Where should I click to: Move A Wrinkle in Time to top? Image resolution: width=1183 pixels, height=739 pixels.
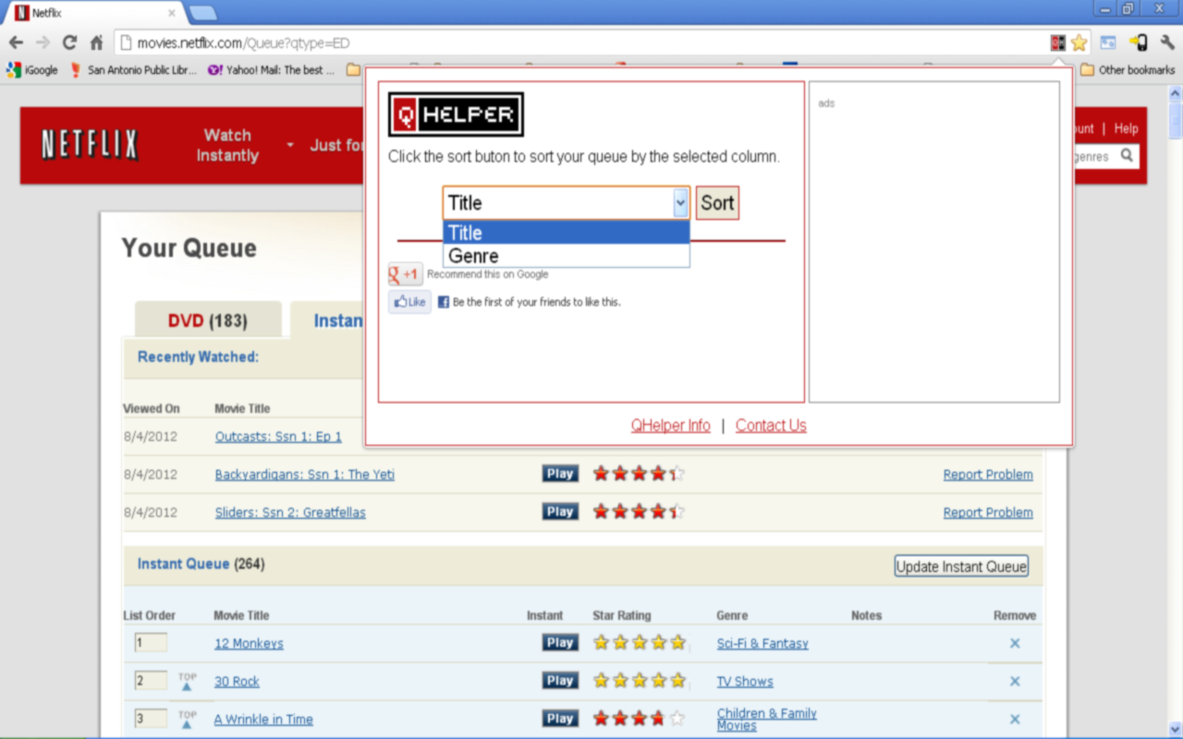tap(187, 720)
